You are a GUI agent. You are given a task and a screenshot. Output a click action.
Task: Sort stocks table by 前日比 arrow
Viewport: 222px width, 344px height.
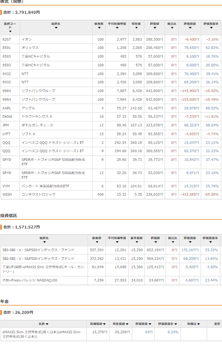(x=172, y=28)
